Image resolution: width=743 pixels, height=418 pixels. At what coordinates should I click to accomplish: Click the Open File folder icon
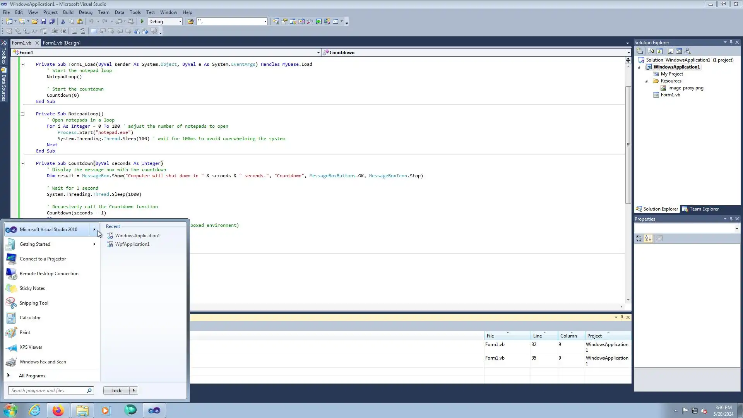35,22
